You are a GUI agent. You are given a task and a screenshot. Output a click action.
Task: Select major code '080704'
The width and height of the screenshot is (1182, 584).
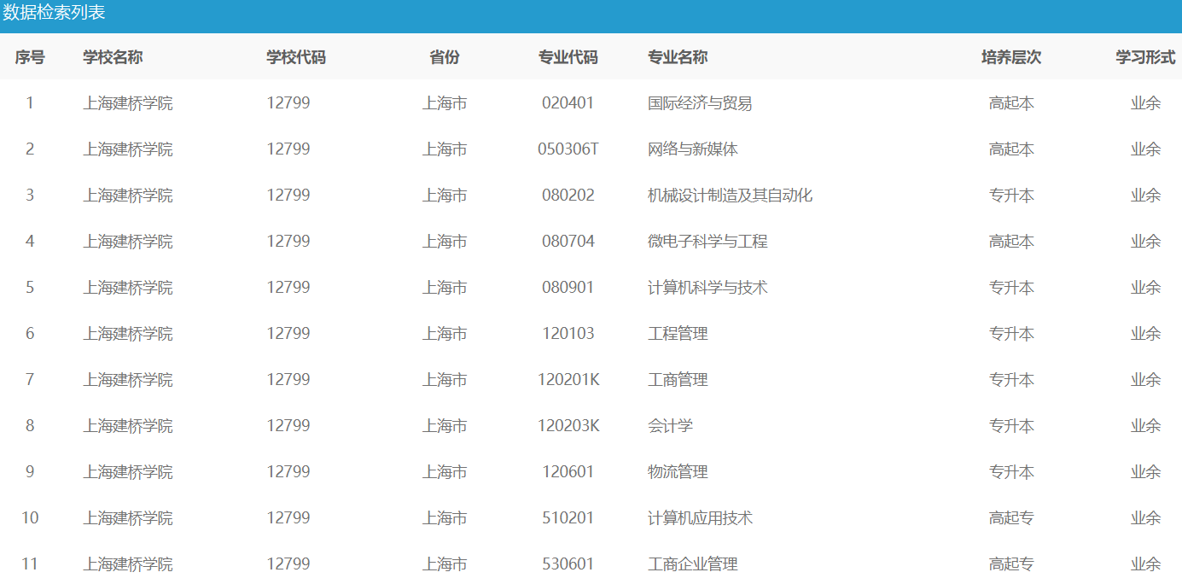568,242
